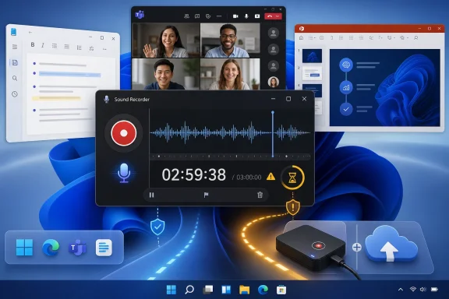Screen dimensions: 449x299
Task: Show hidden tray icons chevron
Action: tap(401, 290)
